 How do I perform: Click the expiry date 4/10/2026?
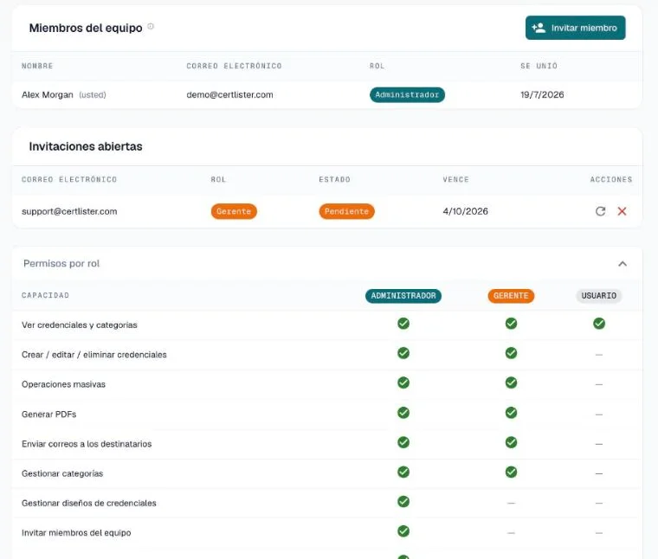coord(466,211)
